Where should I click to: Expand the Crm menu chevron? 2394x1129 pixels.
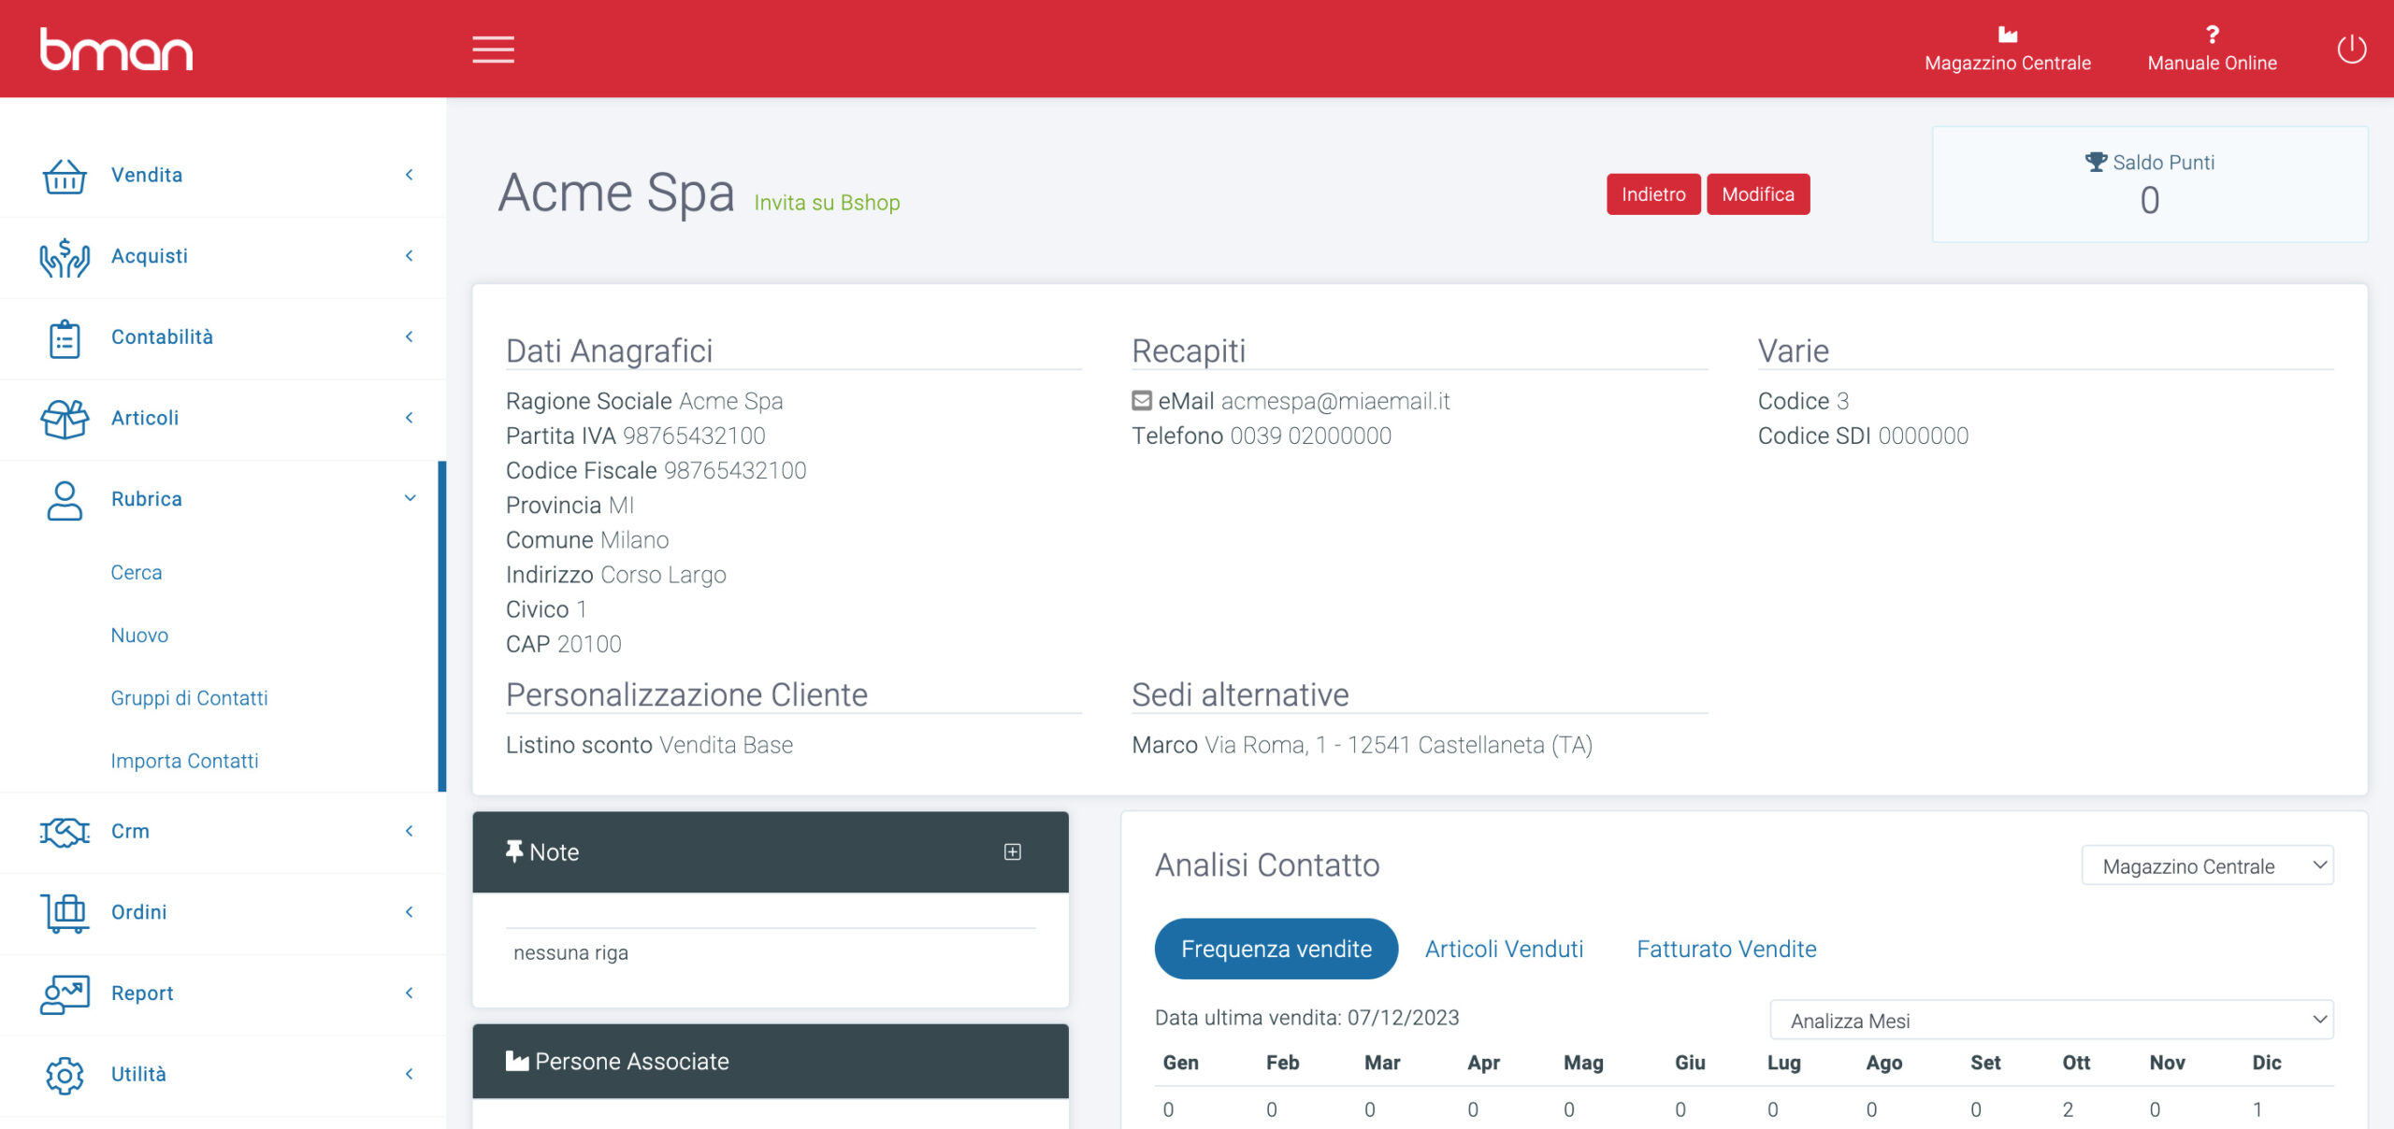409,831
